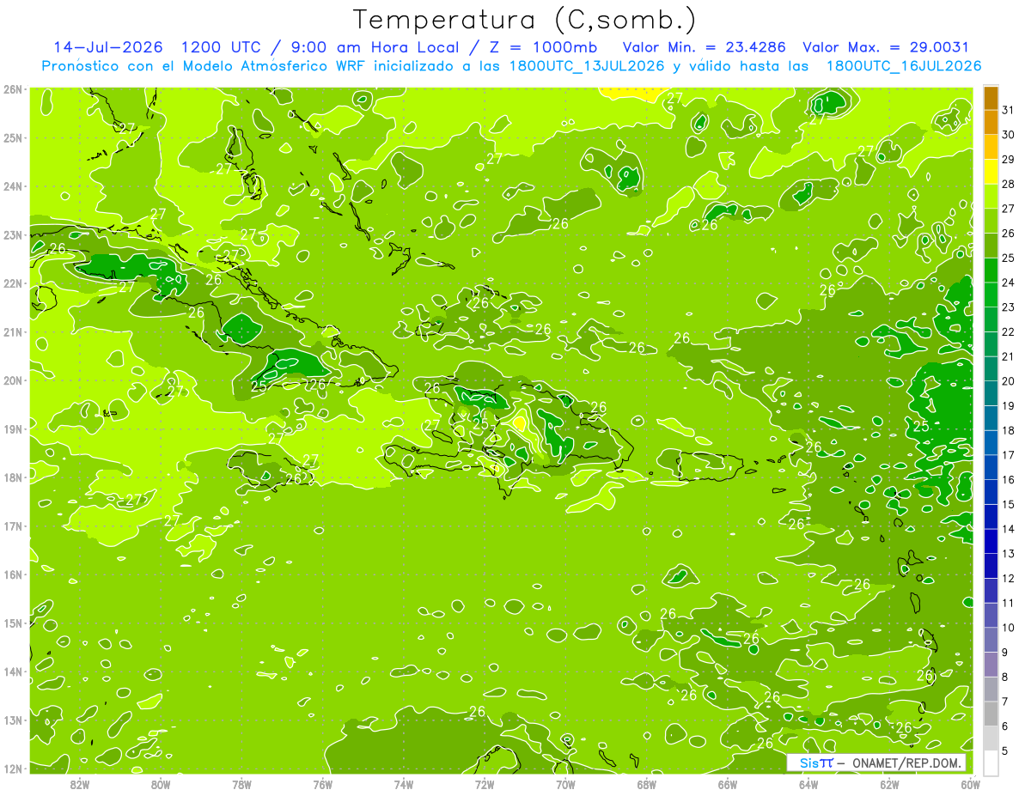Click the colorbar label '31'
The height and width of the screenshot is (796, 1031).
[x=1009, y=110]
